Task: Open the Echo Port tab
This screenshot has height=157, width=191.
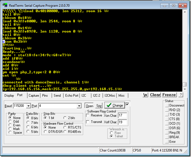Action: tap(72, 95)
